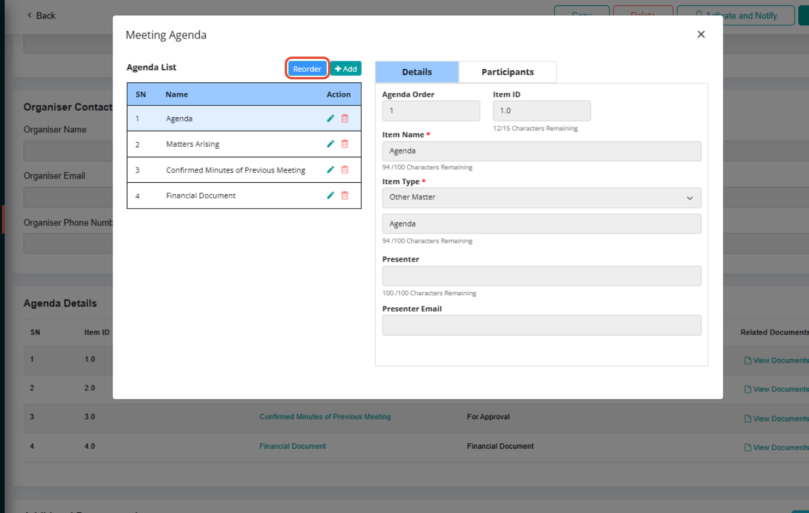Select the Financial Document row in Agenda List
Image resolution: width=809 pixels, height=513 pixels.
pyautogui.click(x=244, y=196)
